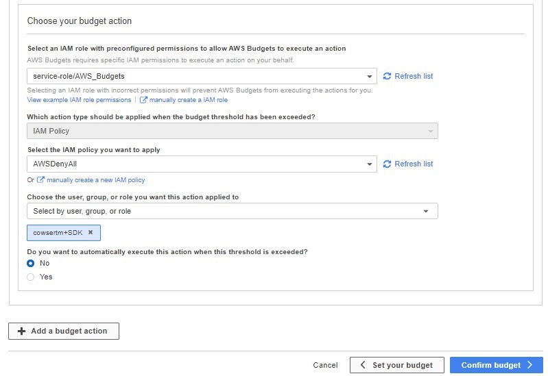Open manually create a IAM role link

pyautogui.click(x=189, y=100)
